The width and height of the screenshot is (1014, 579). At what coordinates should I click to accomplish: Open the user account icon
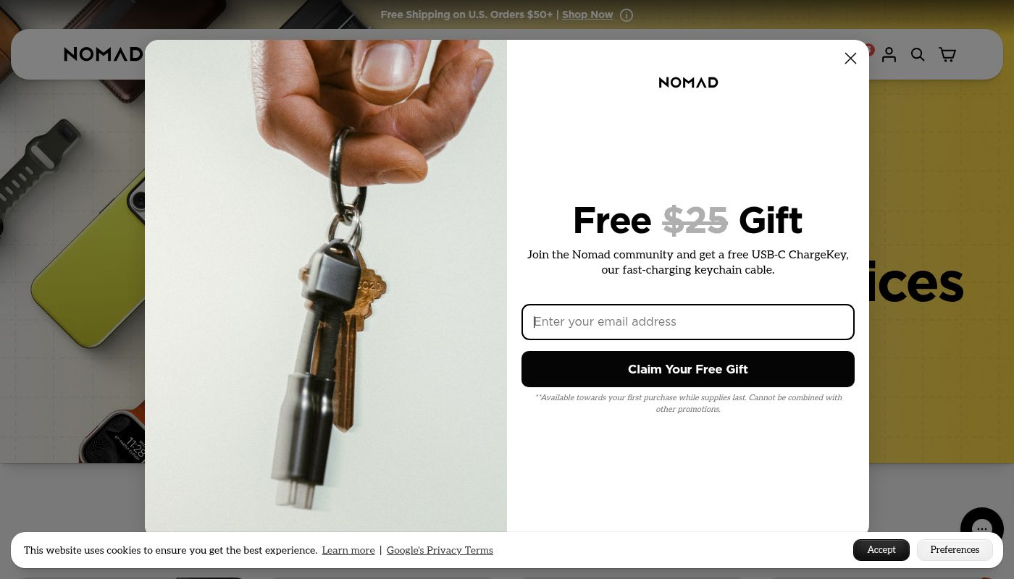coord(889,54)
